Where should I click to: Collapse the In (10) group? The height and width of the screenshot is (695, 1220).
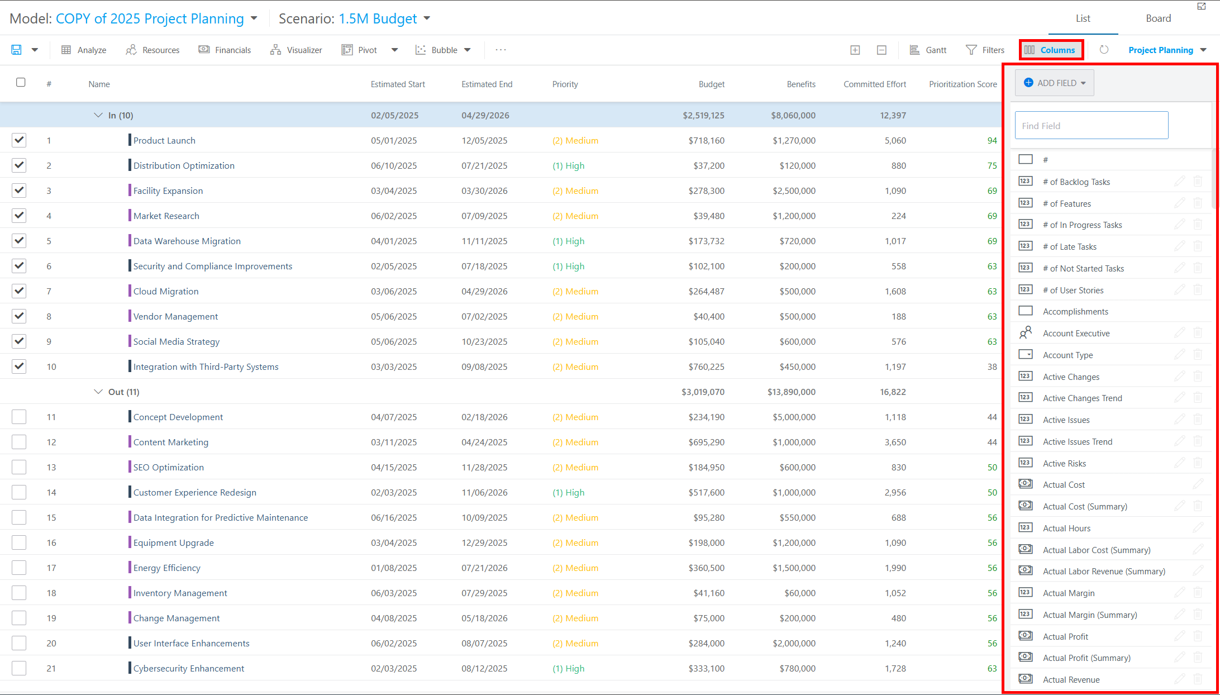point(98,115)
